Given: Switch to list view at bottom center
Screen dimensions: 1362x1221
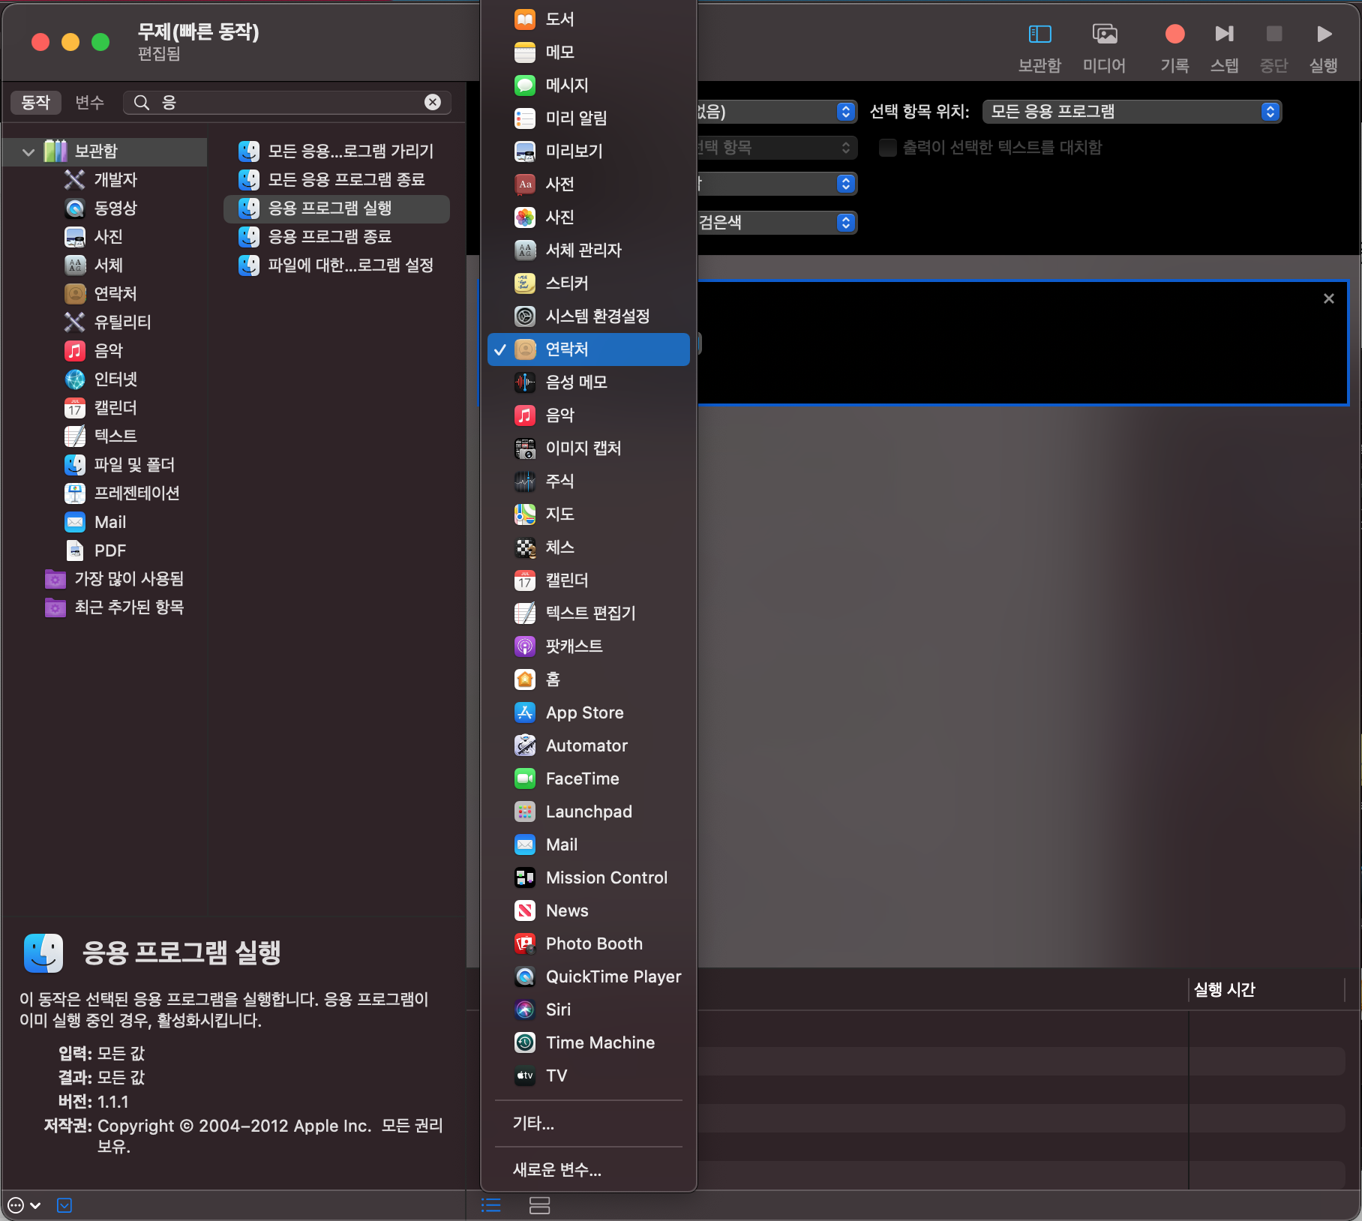Looking at the screenshot, I should click(x=491, y=1205).
